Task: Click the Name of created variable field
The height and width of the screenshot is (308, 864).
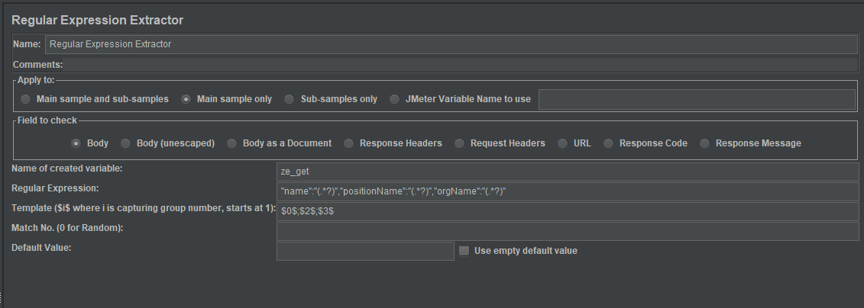Action: (568, 172)
